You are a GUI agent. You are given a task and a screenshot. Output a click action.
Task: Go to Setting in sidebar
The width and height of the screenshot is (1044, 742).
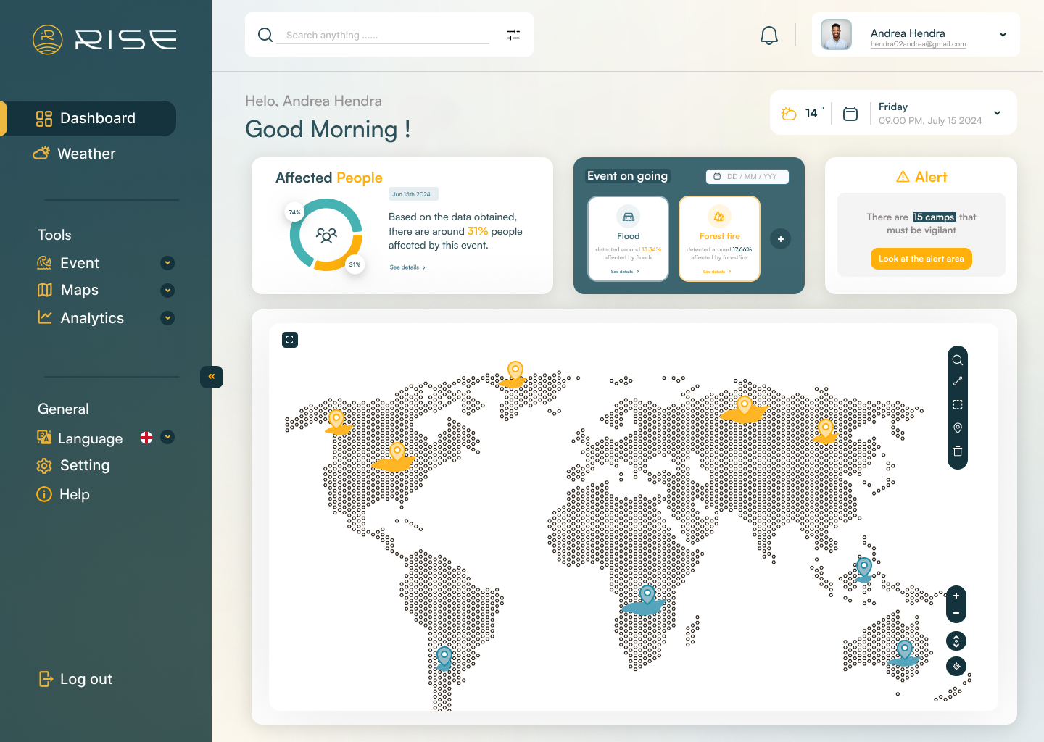[x=84, y=465]
